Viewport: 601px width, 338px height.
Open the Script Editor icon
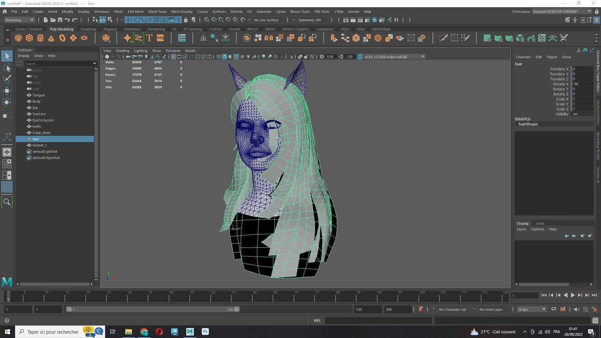coord(595,320)
